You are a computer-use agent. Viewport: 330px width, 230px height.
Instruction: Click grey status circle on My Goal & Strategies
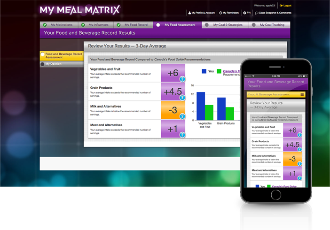[x=207, y=25]
